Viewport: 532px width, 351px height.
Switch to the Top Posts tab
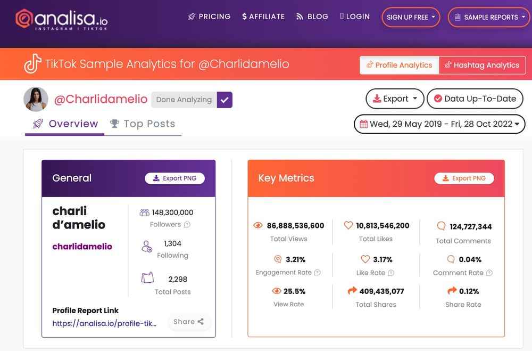point(143,124)
